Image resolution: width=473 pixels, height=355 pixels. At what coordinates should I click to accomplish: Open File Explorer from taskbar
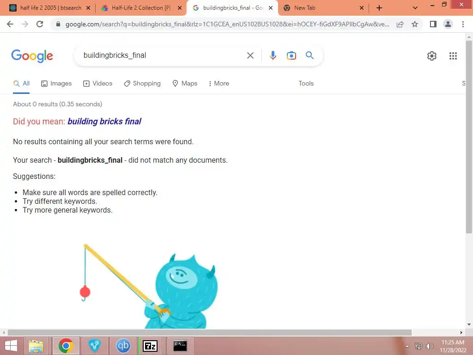click(x=36, y=346)
